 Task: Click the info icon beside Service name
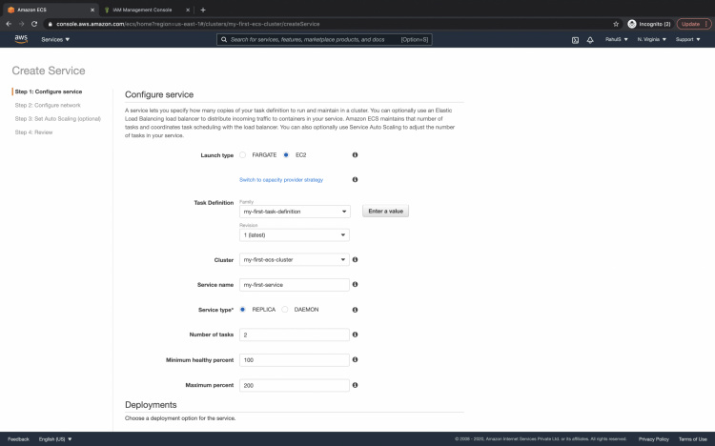(x=355, y=285)
